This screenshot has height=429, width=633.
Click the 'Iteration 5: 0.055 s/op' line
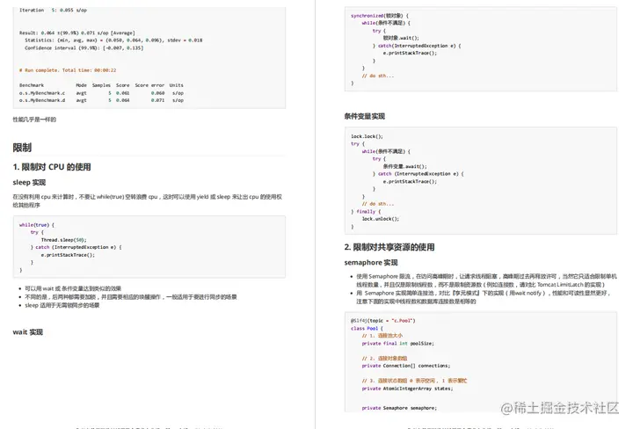click(53, 10)
